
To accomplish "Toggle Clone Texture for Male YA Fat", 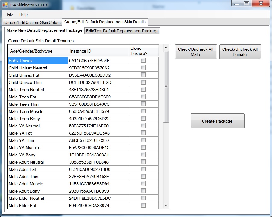I will (x=143, y=133).
